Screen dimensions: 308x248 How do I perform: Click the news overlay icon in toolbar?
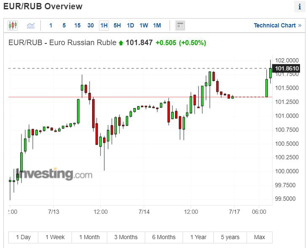[180, 25]
